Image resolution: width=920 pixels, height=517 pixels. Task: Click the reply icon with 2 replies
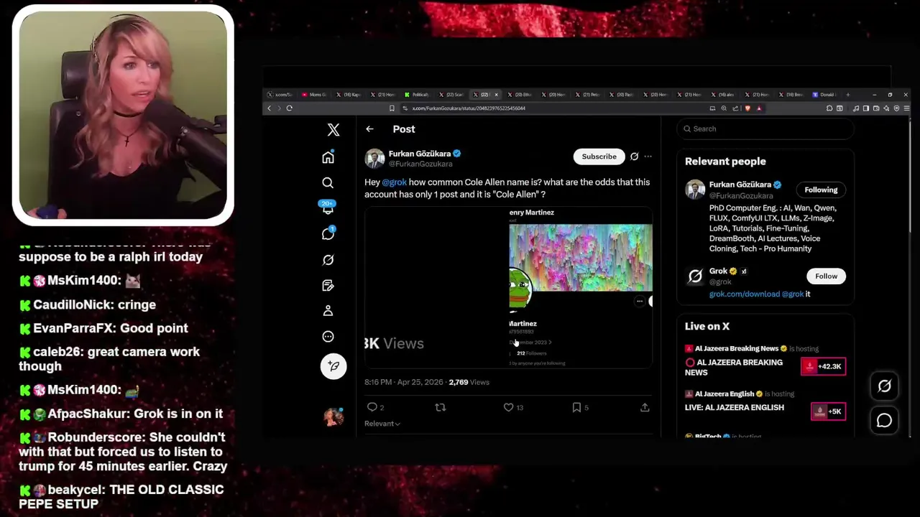click(x=372, y=407)
